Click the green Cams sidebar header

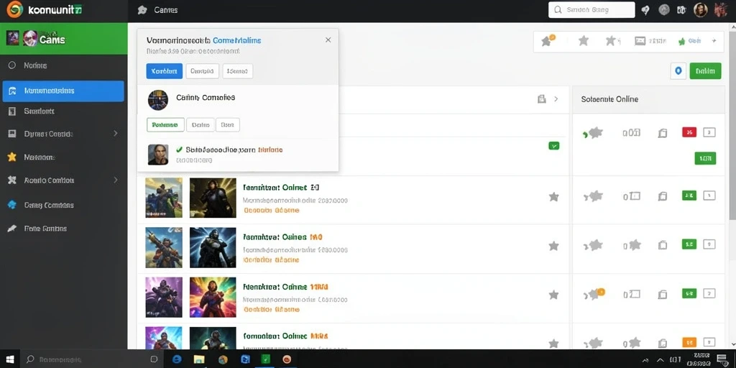click(64, 39)
